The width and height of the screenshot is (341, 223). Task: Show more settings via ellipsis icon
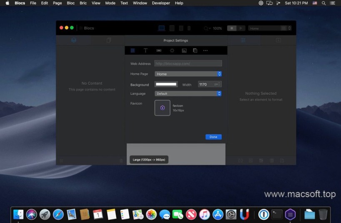tap(206, 51)
